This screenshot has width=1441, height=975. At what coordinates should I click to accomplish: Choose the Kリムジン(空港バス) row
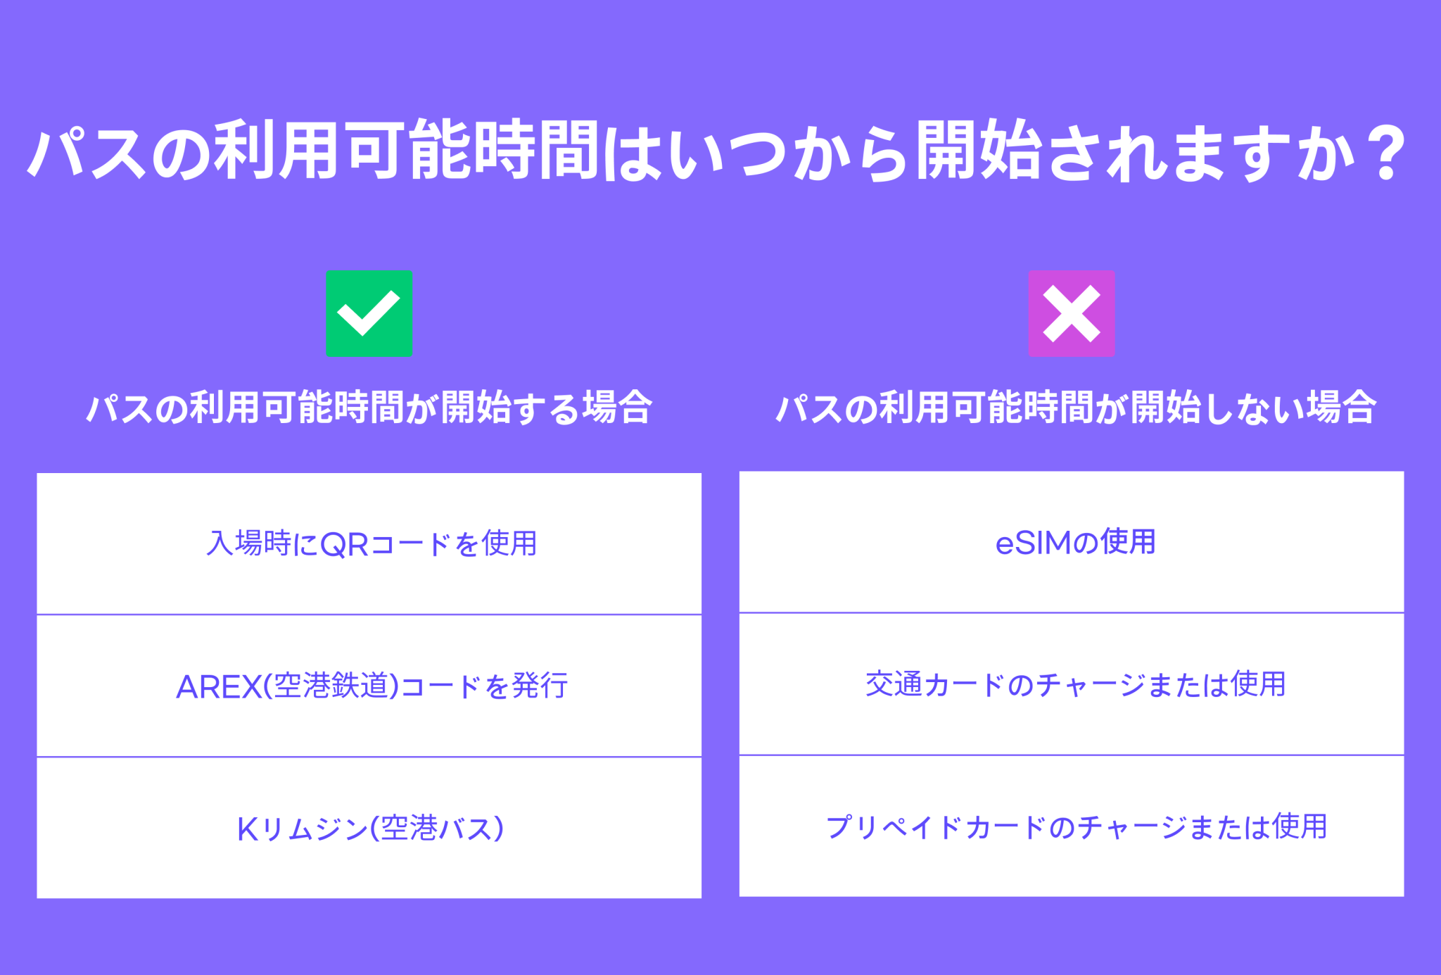[x=369, y=828]
